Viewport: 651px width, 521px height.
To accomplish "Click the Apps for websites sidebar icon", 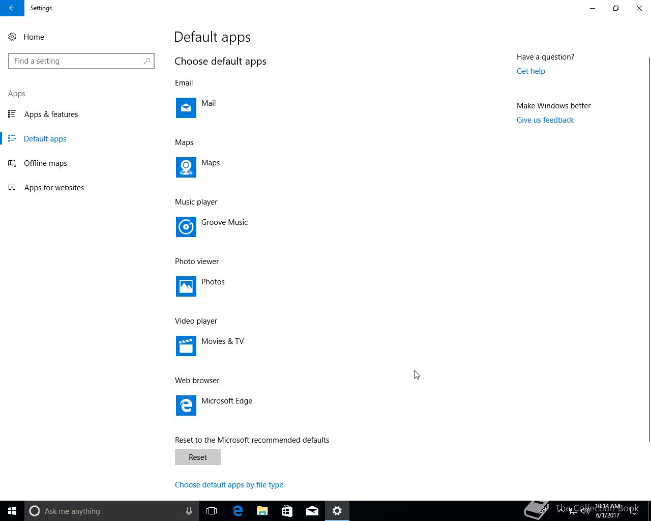I will pos(12,187).
